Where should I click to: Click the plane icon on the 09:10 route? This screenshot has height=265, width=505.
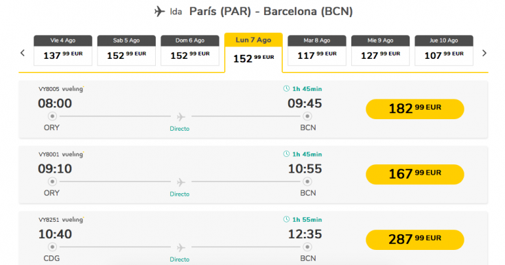click(181, 182)
